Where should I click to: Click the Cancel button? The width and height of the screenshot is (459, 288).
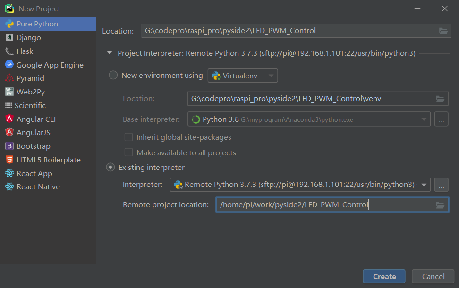click(433, 276)
